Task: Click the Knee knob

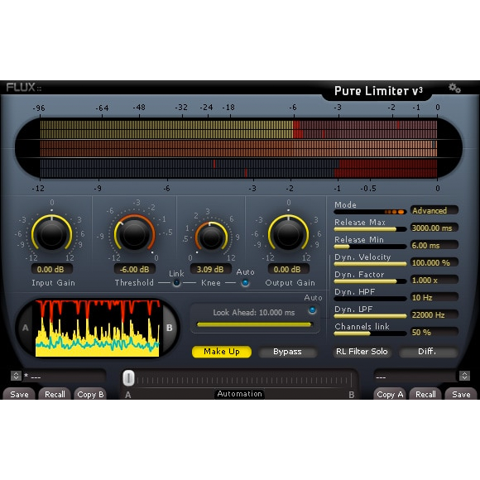Action: click(211, 238)
